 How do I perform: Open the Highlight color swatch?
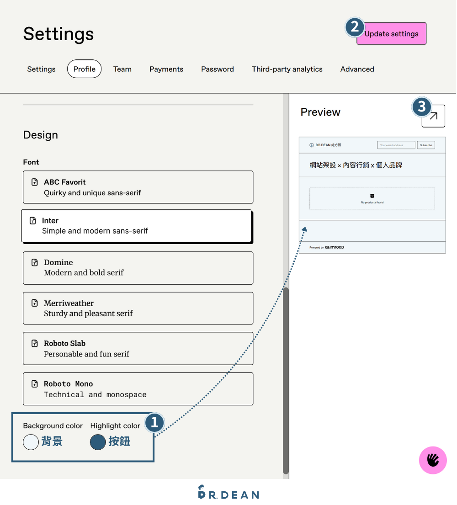tap(98, 442)
